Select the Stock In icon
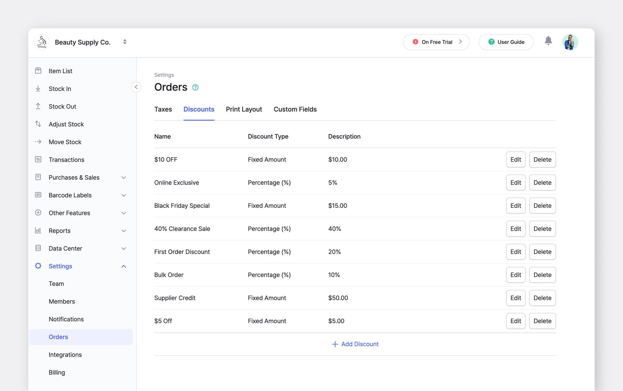 tap(38, 89)
